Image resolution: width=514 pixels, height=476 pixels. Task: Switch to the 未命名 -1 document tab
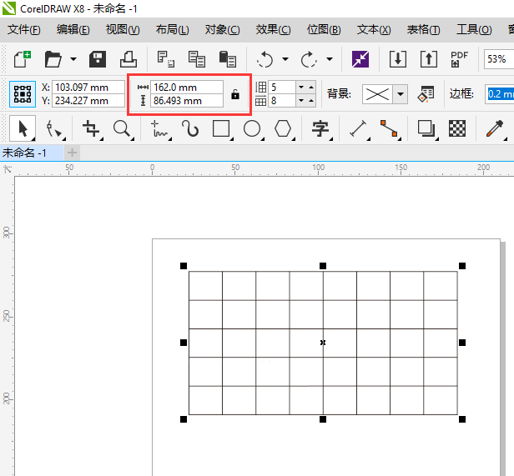coord(32,153)
